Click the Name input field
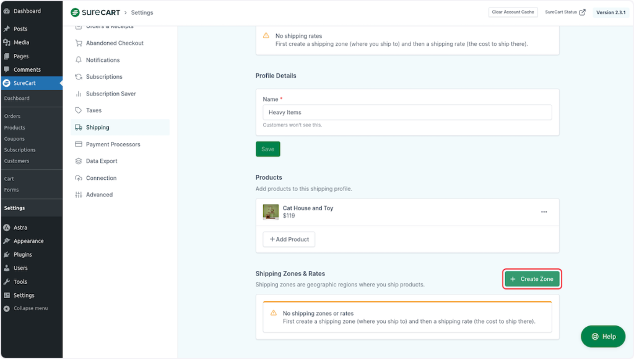 (x=407, y=112)
